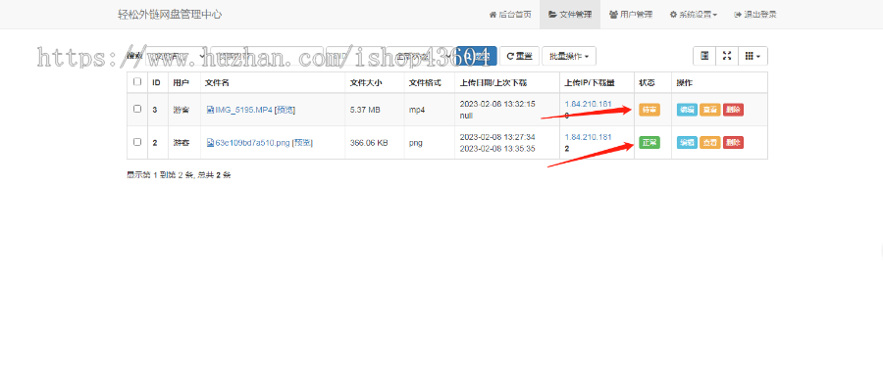Click IP 1.84.210.181 in row ID 3
This screenshot has height=377, width=883.
pos(588,104)
